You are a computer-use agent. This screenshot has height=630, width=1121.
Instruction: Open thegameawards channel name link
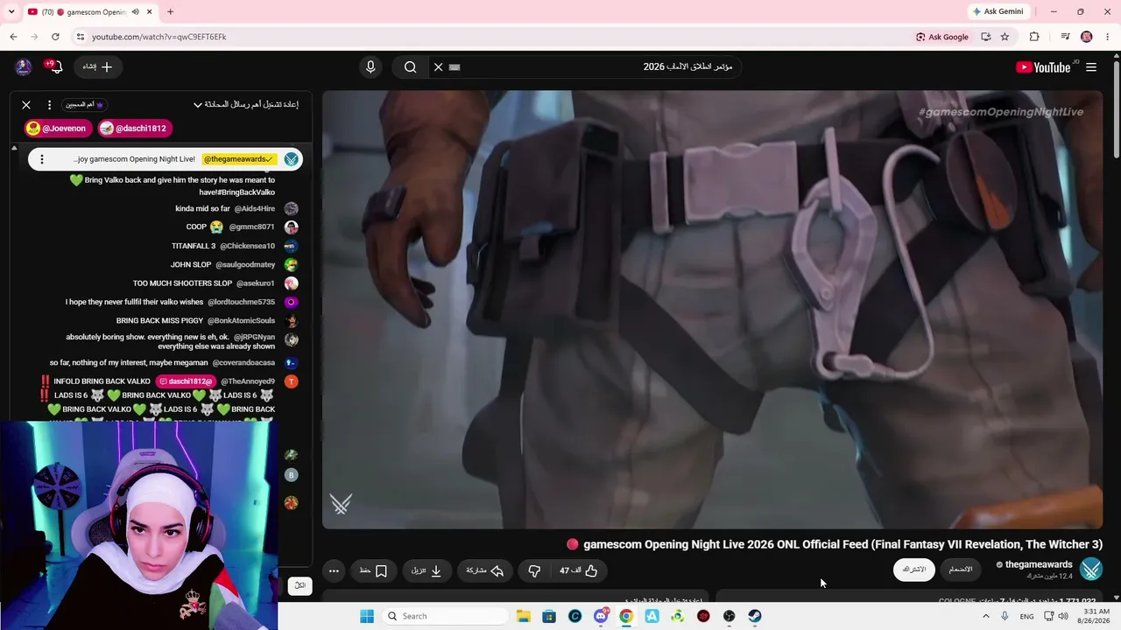[1039, 564]
